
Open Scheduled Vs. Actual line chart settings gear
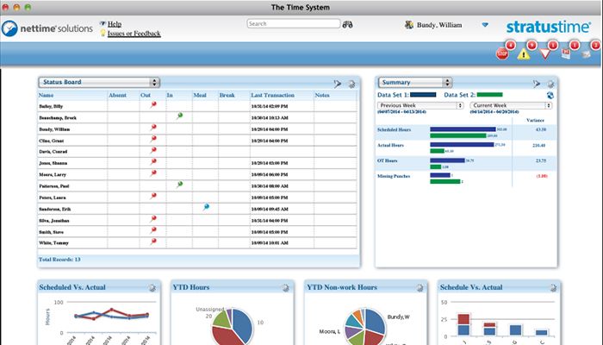pyautogui.click(x=152, y=287)
